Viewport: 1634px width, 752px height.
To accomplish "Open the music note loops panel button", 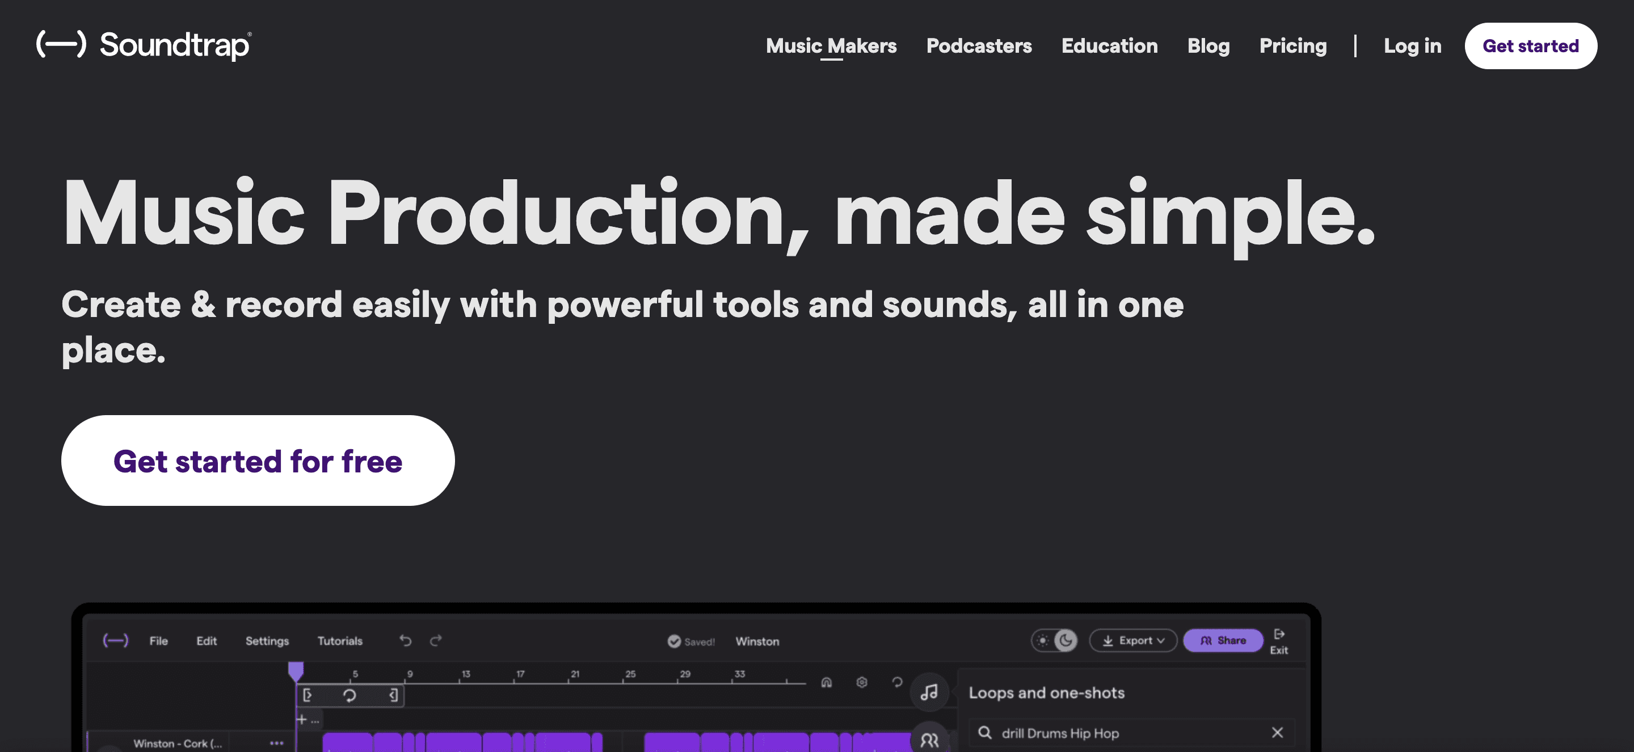I will point(929,692).
